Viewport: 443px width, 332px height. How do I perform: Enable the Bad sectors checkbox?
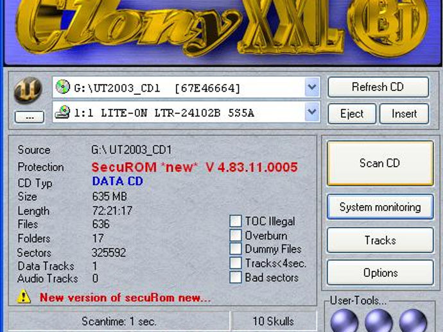click(236, 278)
